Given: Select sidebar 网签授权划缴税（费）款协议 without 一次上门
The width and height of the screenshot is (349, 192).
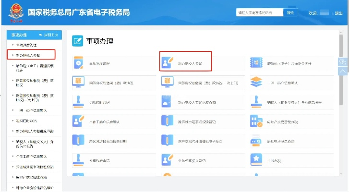Looking at the screenshot, I should [x=35, y=83].
